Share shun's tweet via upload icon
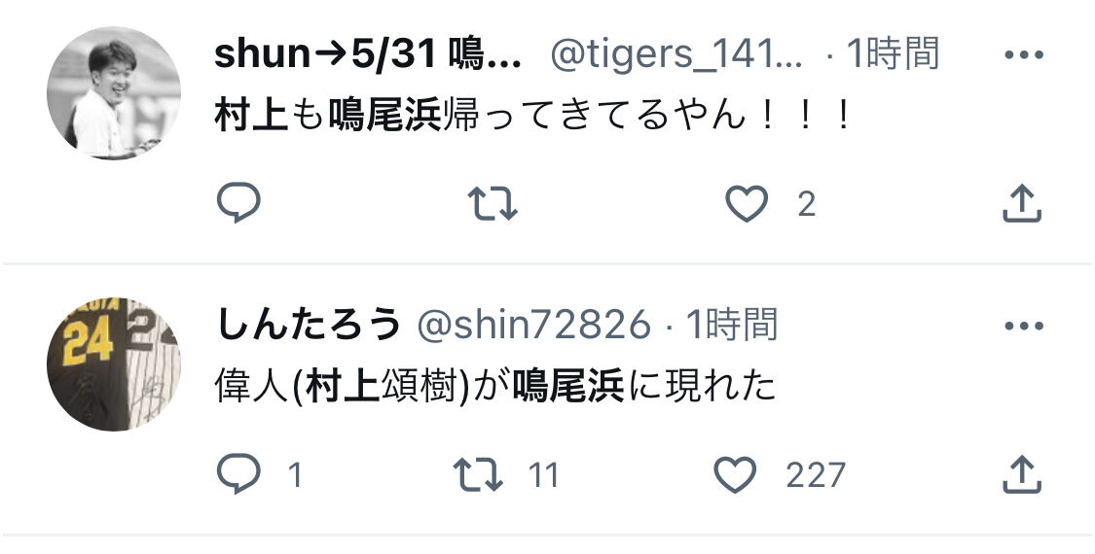 tap(1022, 203)
